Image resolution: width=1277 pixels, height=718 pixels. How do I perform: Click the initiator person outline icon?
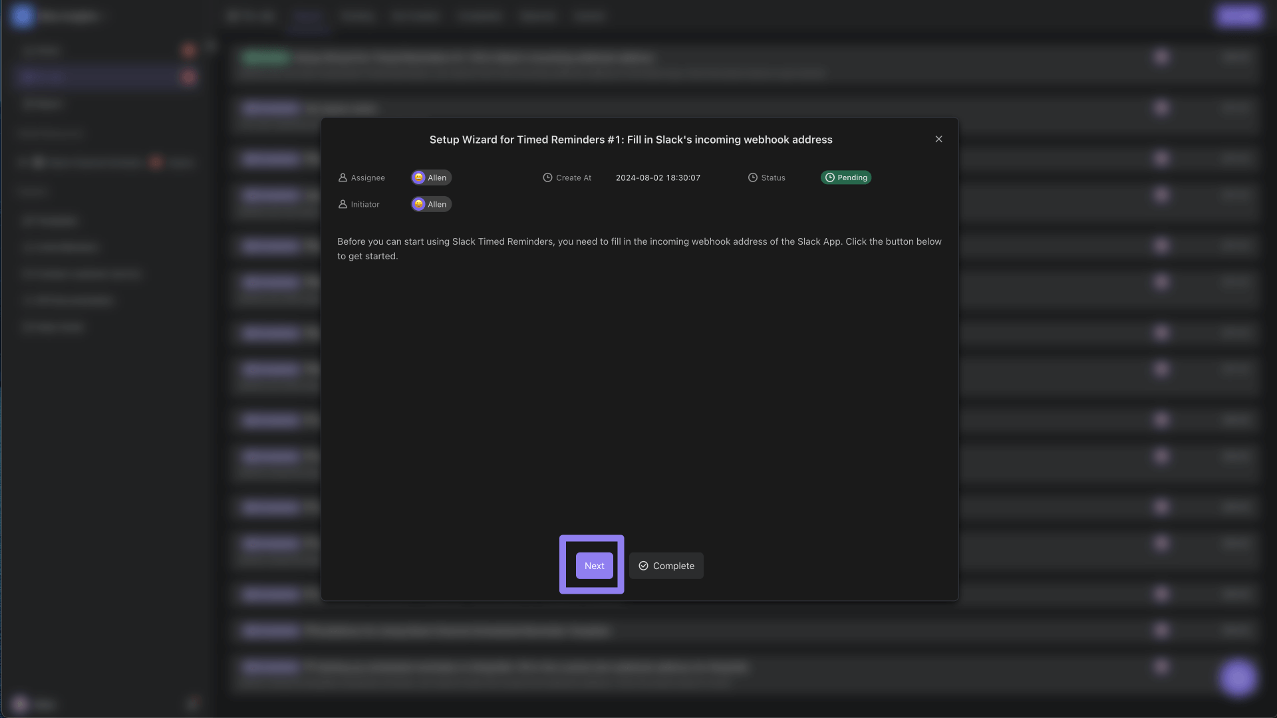342,205
